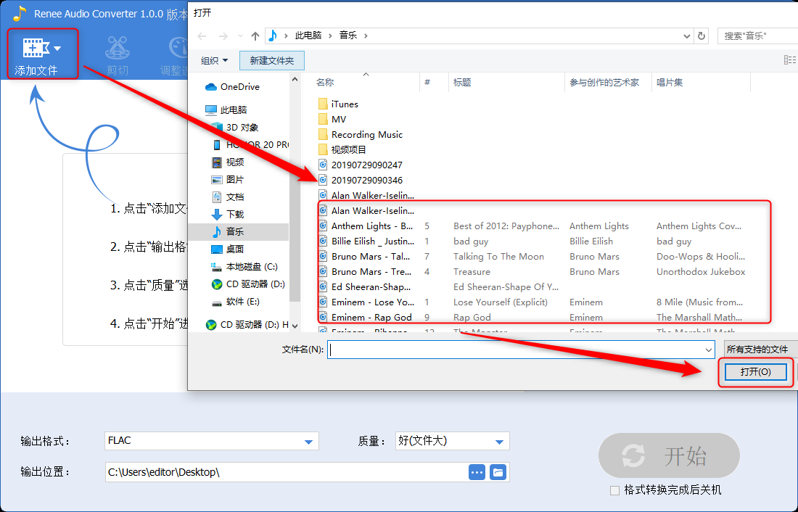Open the 所有支持的文件 file type dropdown
The width and height of the screenshot is (798, 512).
point(760,350)
